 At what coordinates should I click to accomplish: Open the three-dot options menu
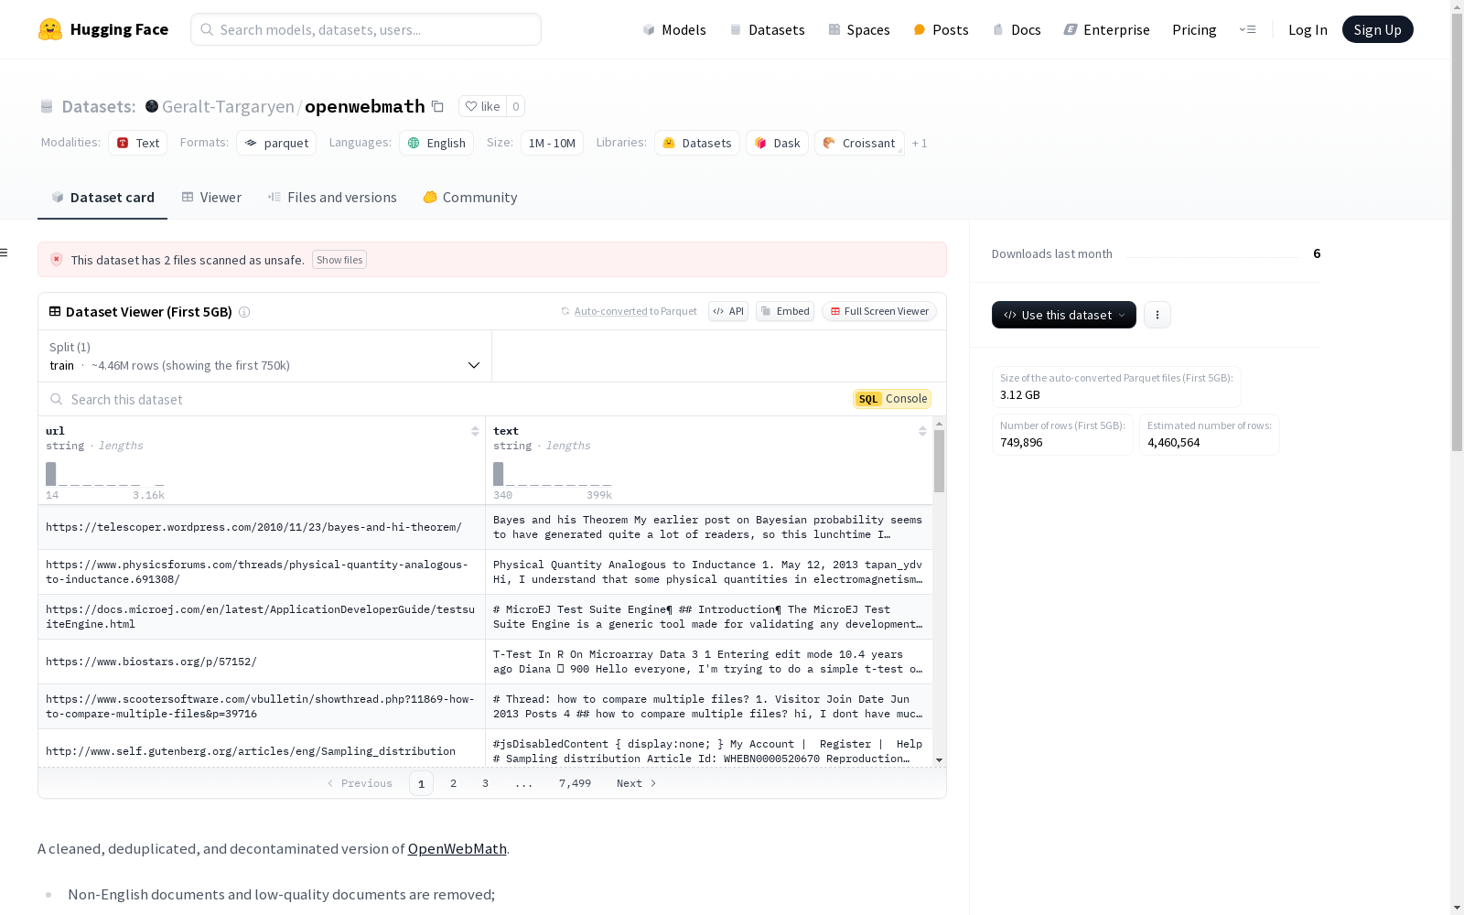point(1157,315)
